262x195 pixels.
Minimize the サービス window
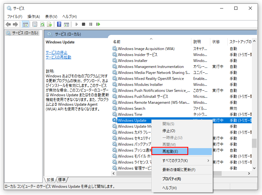click(222, 8)
